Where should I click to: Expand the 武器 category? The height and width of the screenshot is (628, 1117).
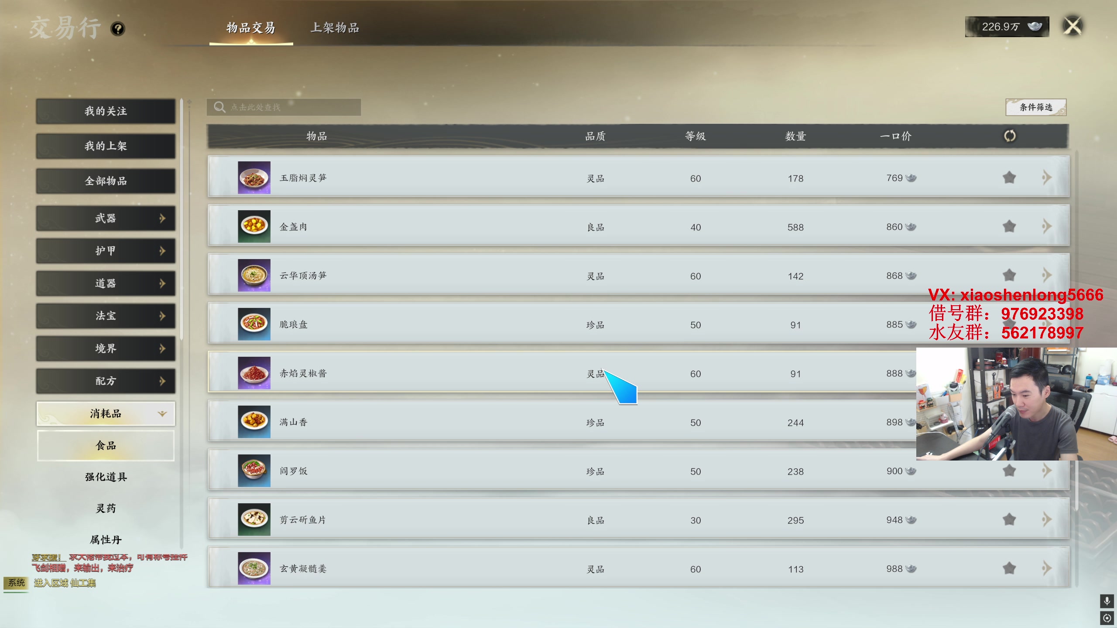coord(106,218)
